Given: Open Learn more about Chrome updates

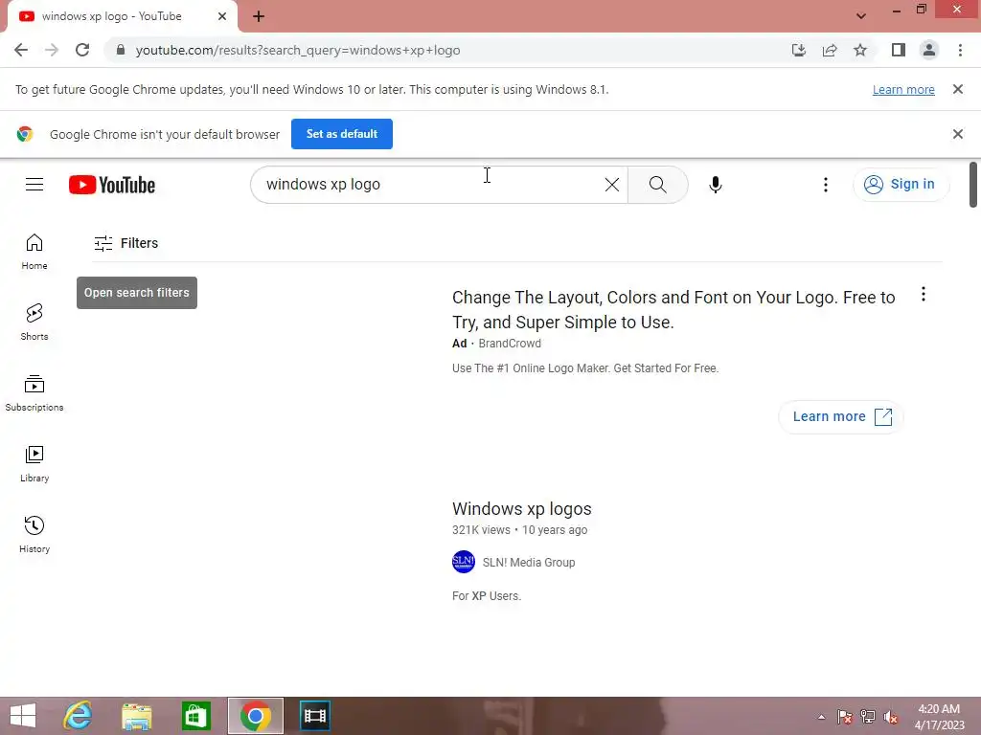Looking at the screenshot, I should click(x=903, y=89).
